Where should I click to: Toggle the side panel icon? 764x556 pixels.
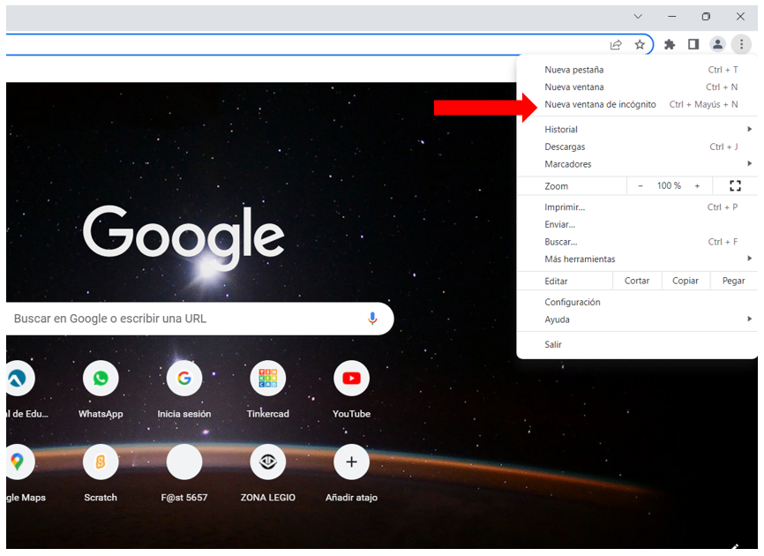click(x=693, y=44)
